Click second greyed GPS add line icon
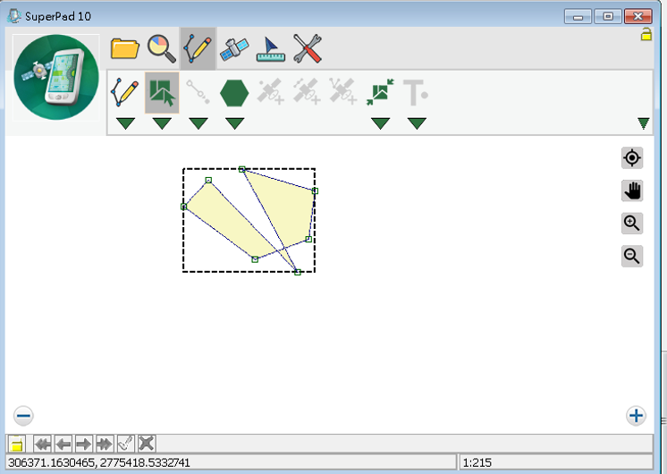This screenshot has height=474, width=667. click(x=307, y=91)
